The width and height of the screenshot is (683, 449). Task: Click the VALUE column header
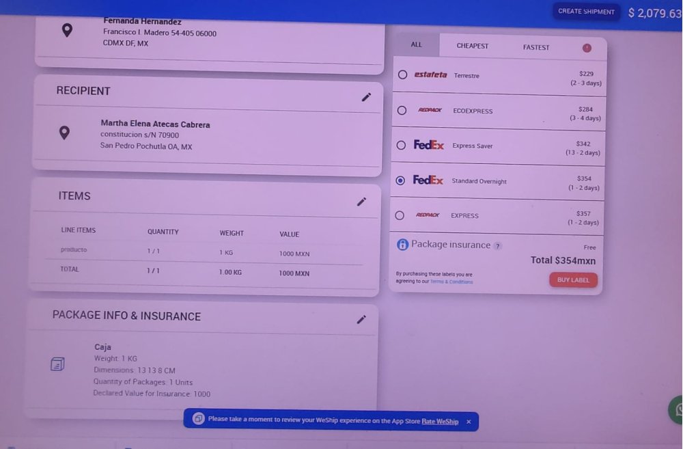(289, 234)
